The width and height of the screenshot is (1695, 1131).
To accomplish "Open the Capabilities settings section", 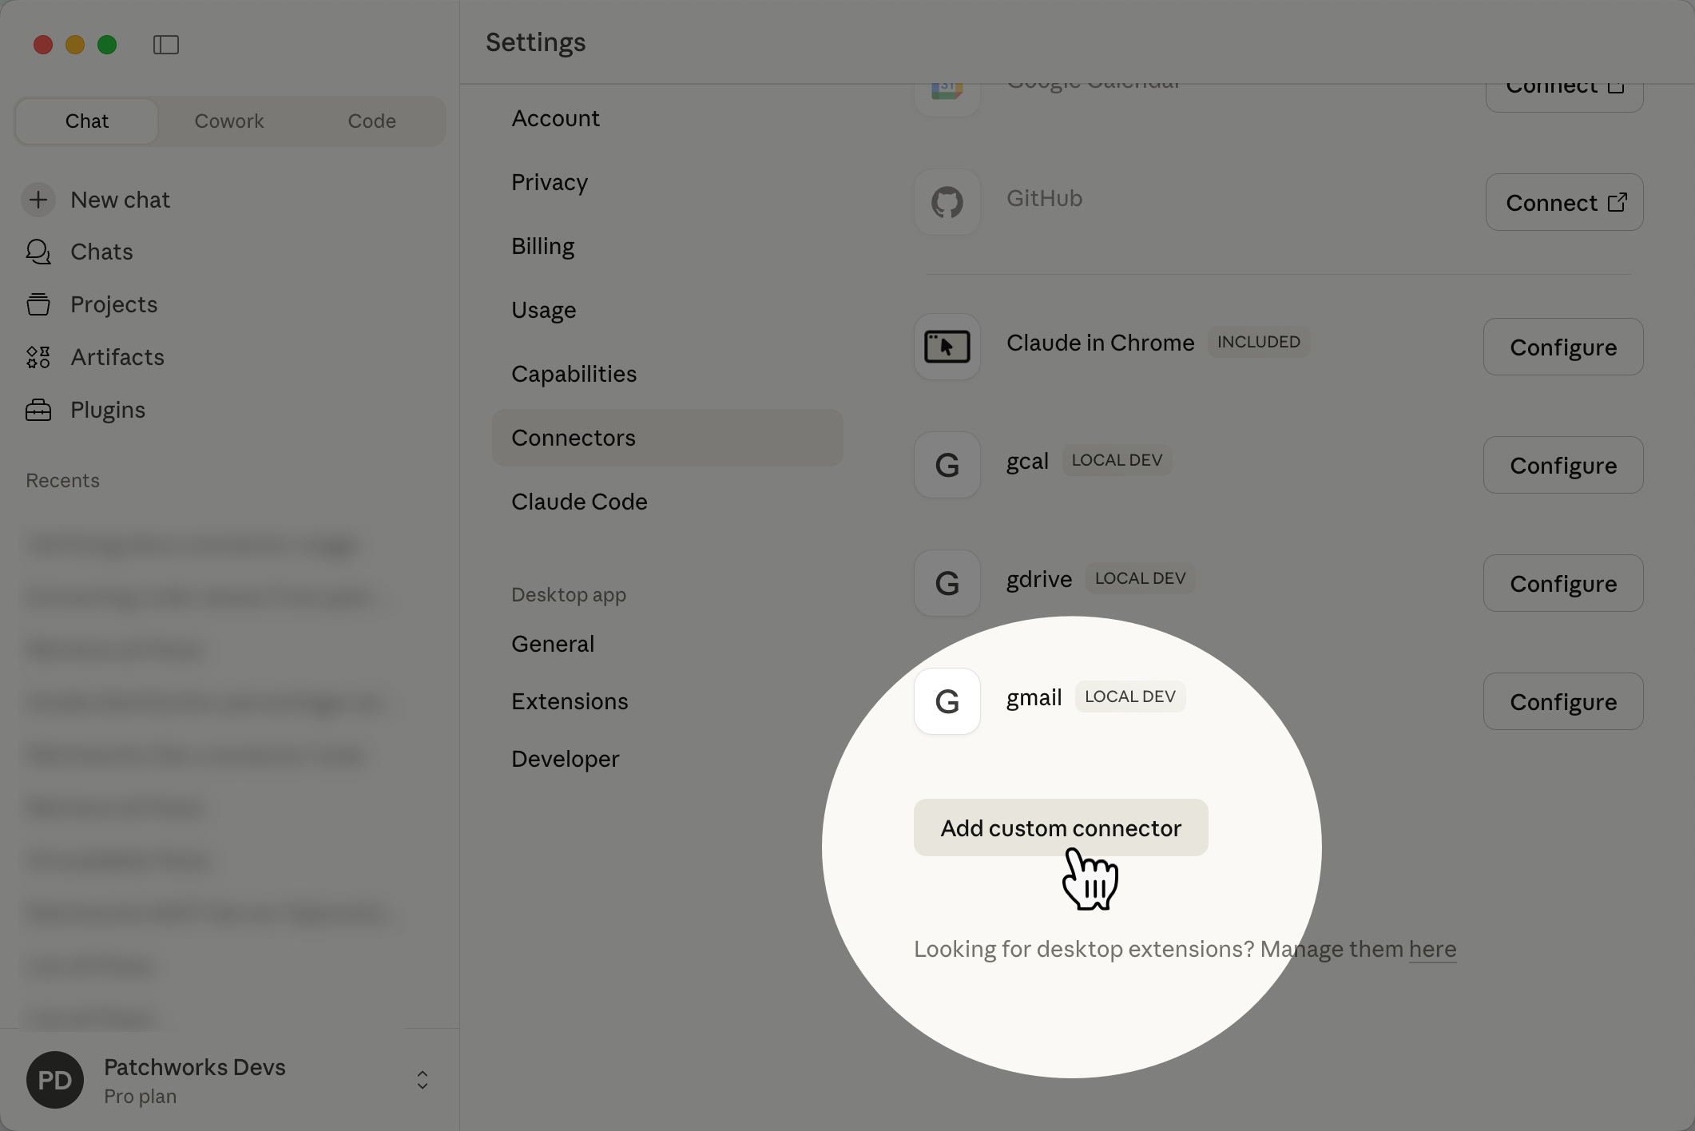I will pos(574,374).
